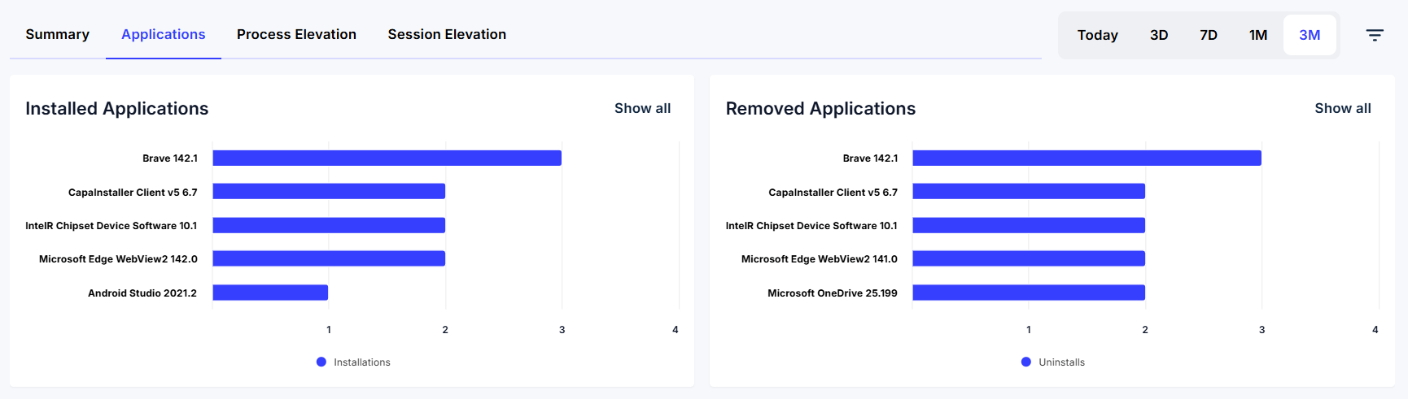The width and height of the screenshot is (1408, 399).
Task: Choose the 3D time range
Action: [1159, 35]
